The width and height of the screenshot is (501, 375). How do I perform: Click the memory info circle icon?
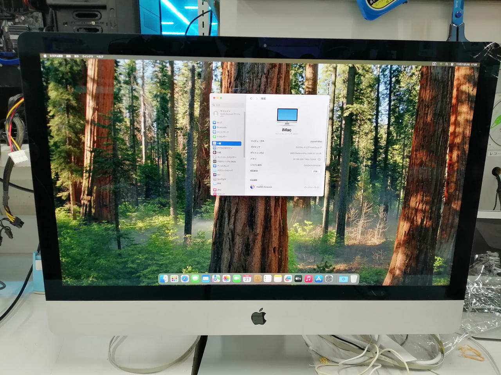[x=319, y=159]
